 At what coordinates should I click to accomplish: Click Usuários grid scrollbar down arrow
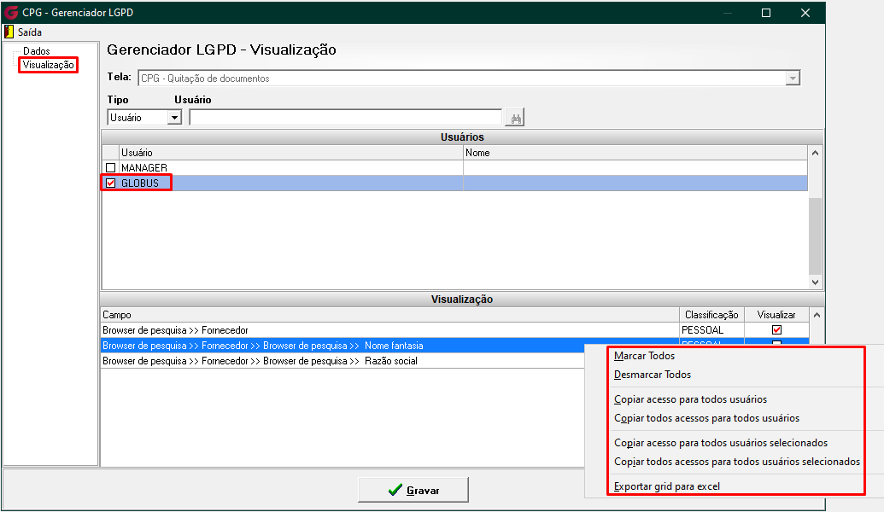coord(815,282)
